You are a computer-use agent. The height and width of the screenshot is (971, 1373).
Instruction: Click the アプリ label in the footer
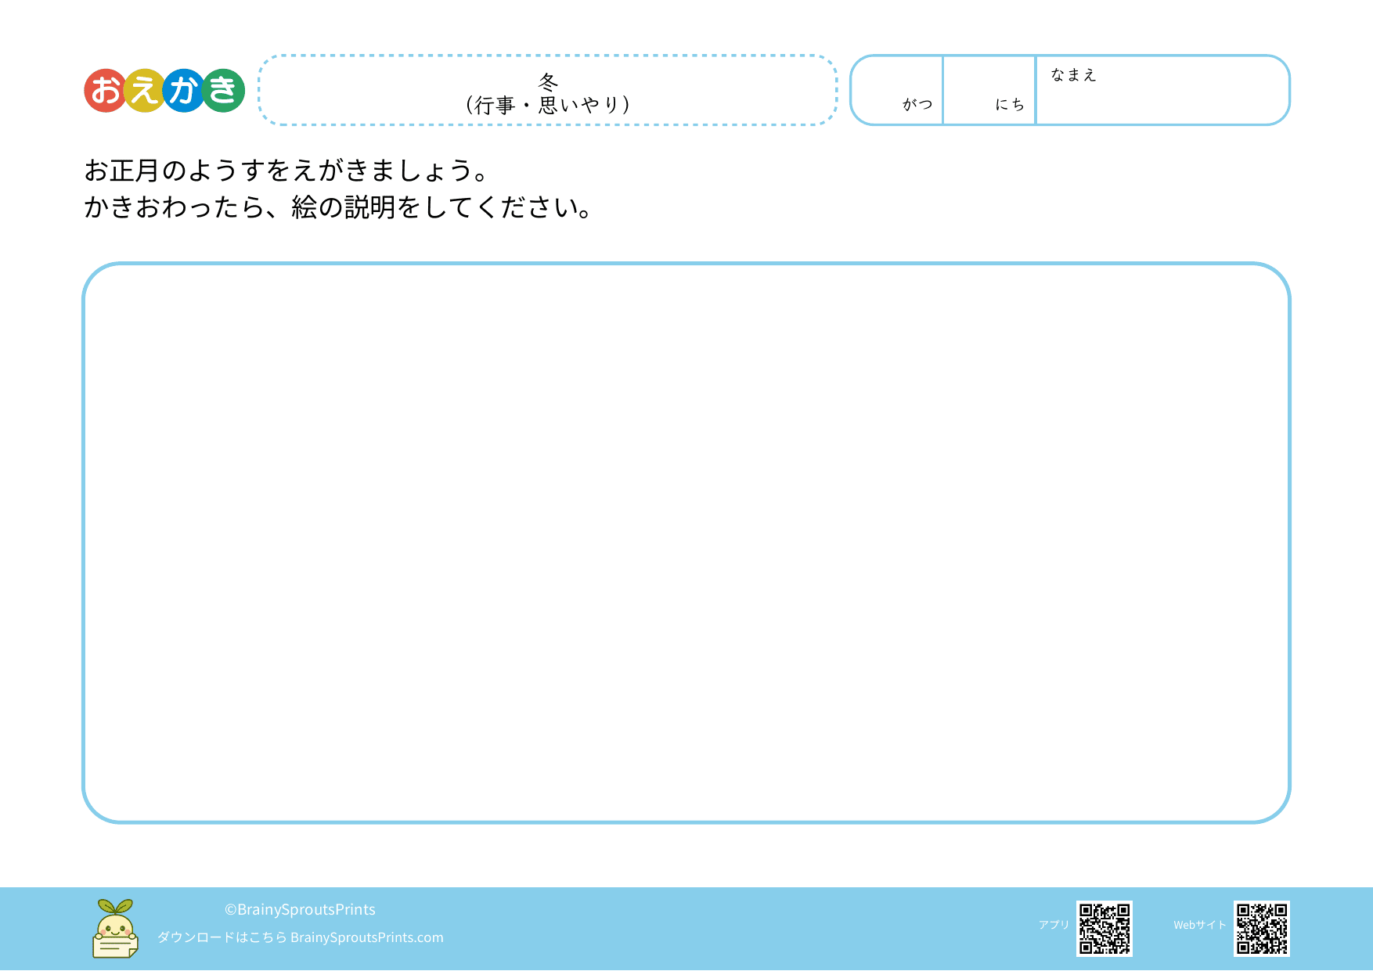[1054, 925]
